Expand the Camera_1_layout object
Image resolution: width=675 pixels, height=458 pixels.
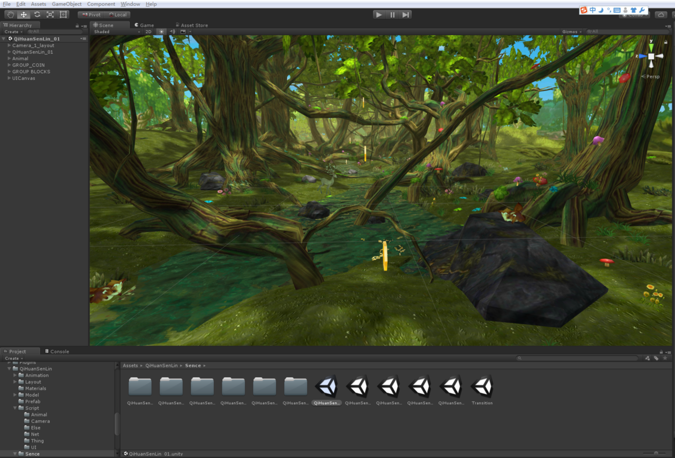click(9, 45)
